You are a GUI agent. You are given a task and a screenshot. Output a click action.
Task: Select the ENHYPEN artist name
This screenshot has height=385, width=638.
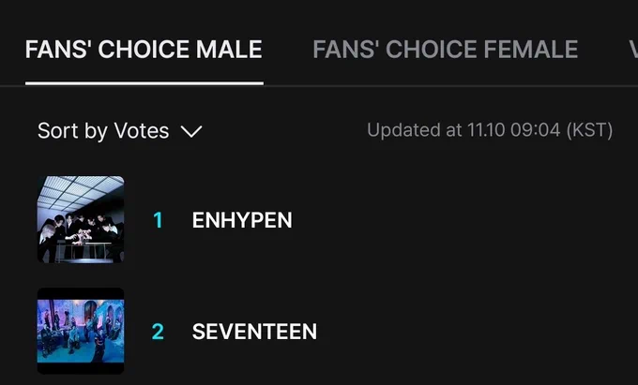[242, 220]
